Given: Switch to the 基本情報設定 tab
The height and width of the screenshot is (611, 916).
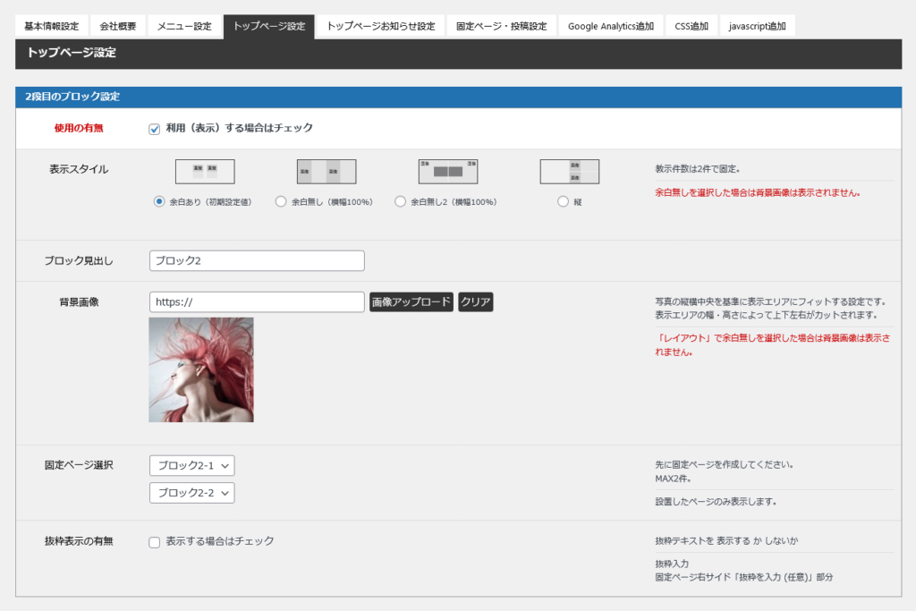Looking at the screenshot, I should coord(51,26).
